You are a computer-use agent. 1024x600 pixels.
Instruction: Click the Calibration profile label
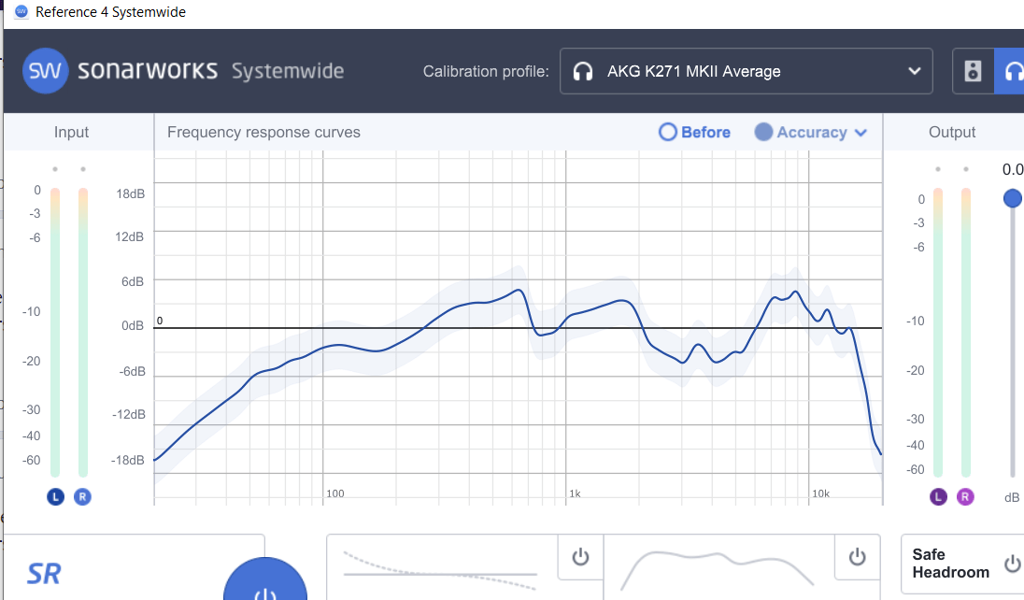pyautogui.click(x=486, y=71)
